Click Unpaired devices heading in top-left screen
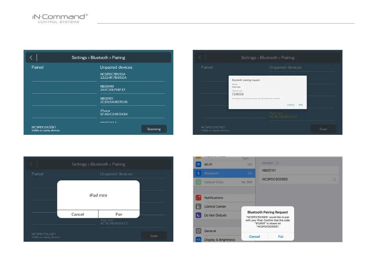This screenshot has width=370, height=260. 116,67
